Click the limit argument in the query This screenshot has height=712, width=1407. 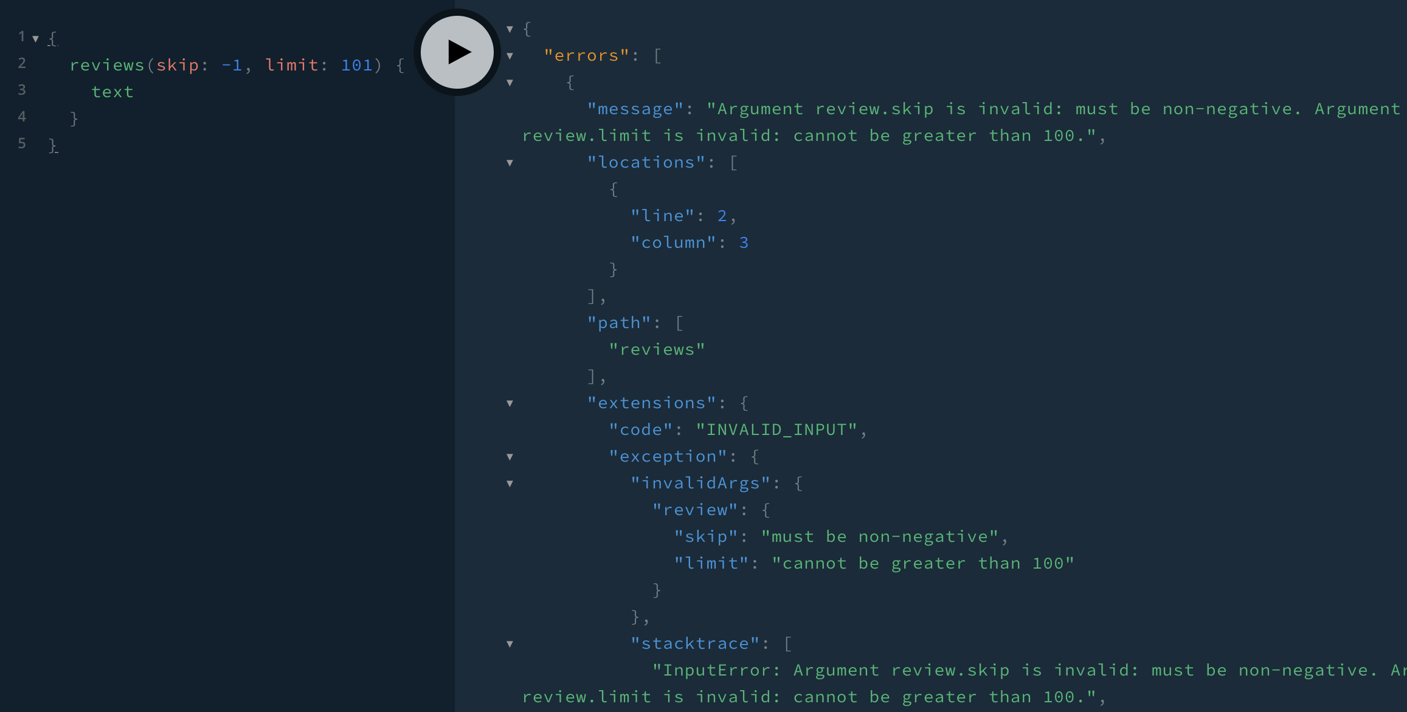[x=292, y=65]
